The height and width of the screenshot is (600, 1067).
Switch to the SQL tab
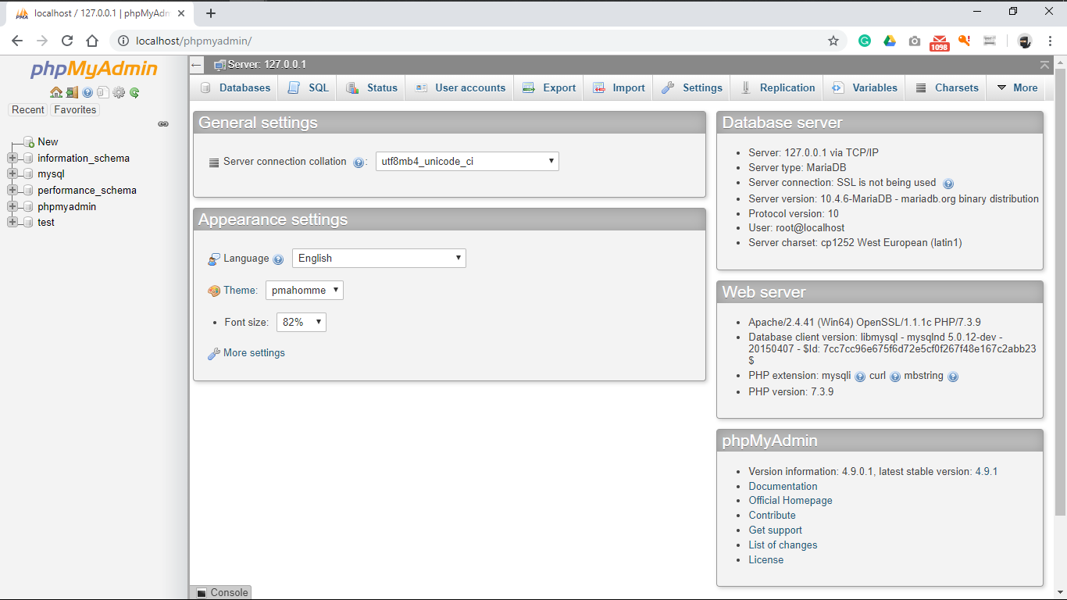click(308, 88)
